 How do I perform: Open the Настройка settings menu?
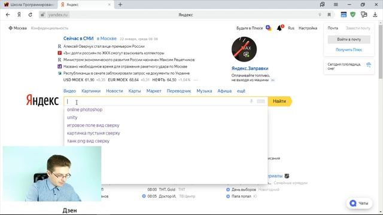[x=308, y=28]
